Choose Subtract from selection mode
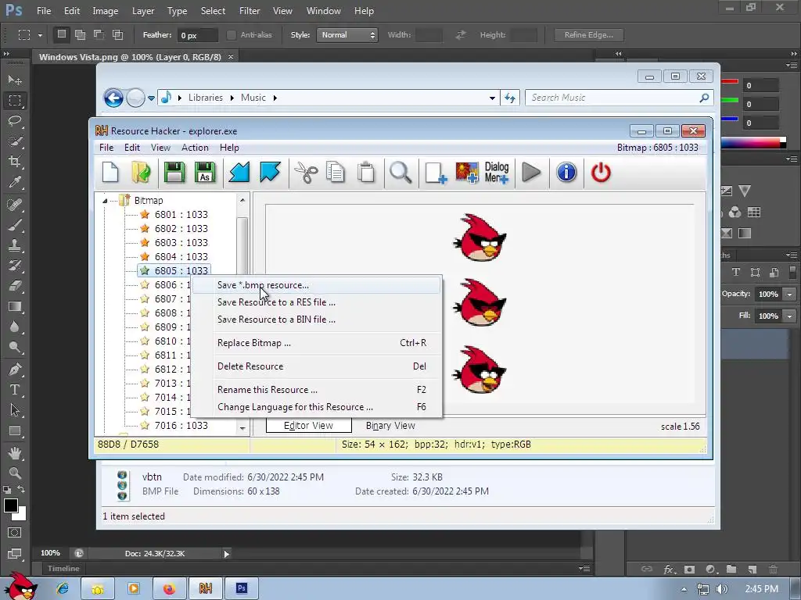The image size is (801, 600). click(99, 34)
